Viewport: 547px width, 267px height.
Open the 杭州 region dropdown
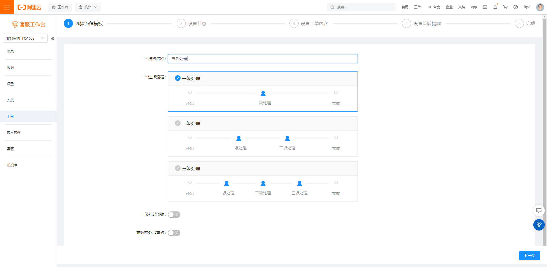click(x=88, y=7)
